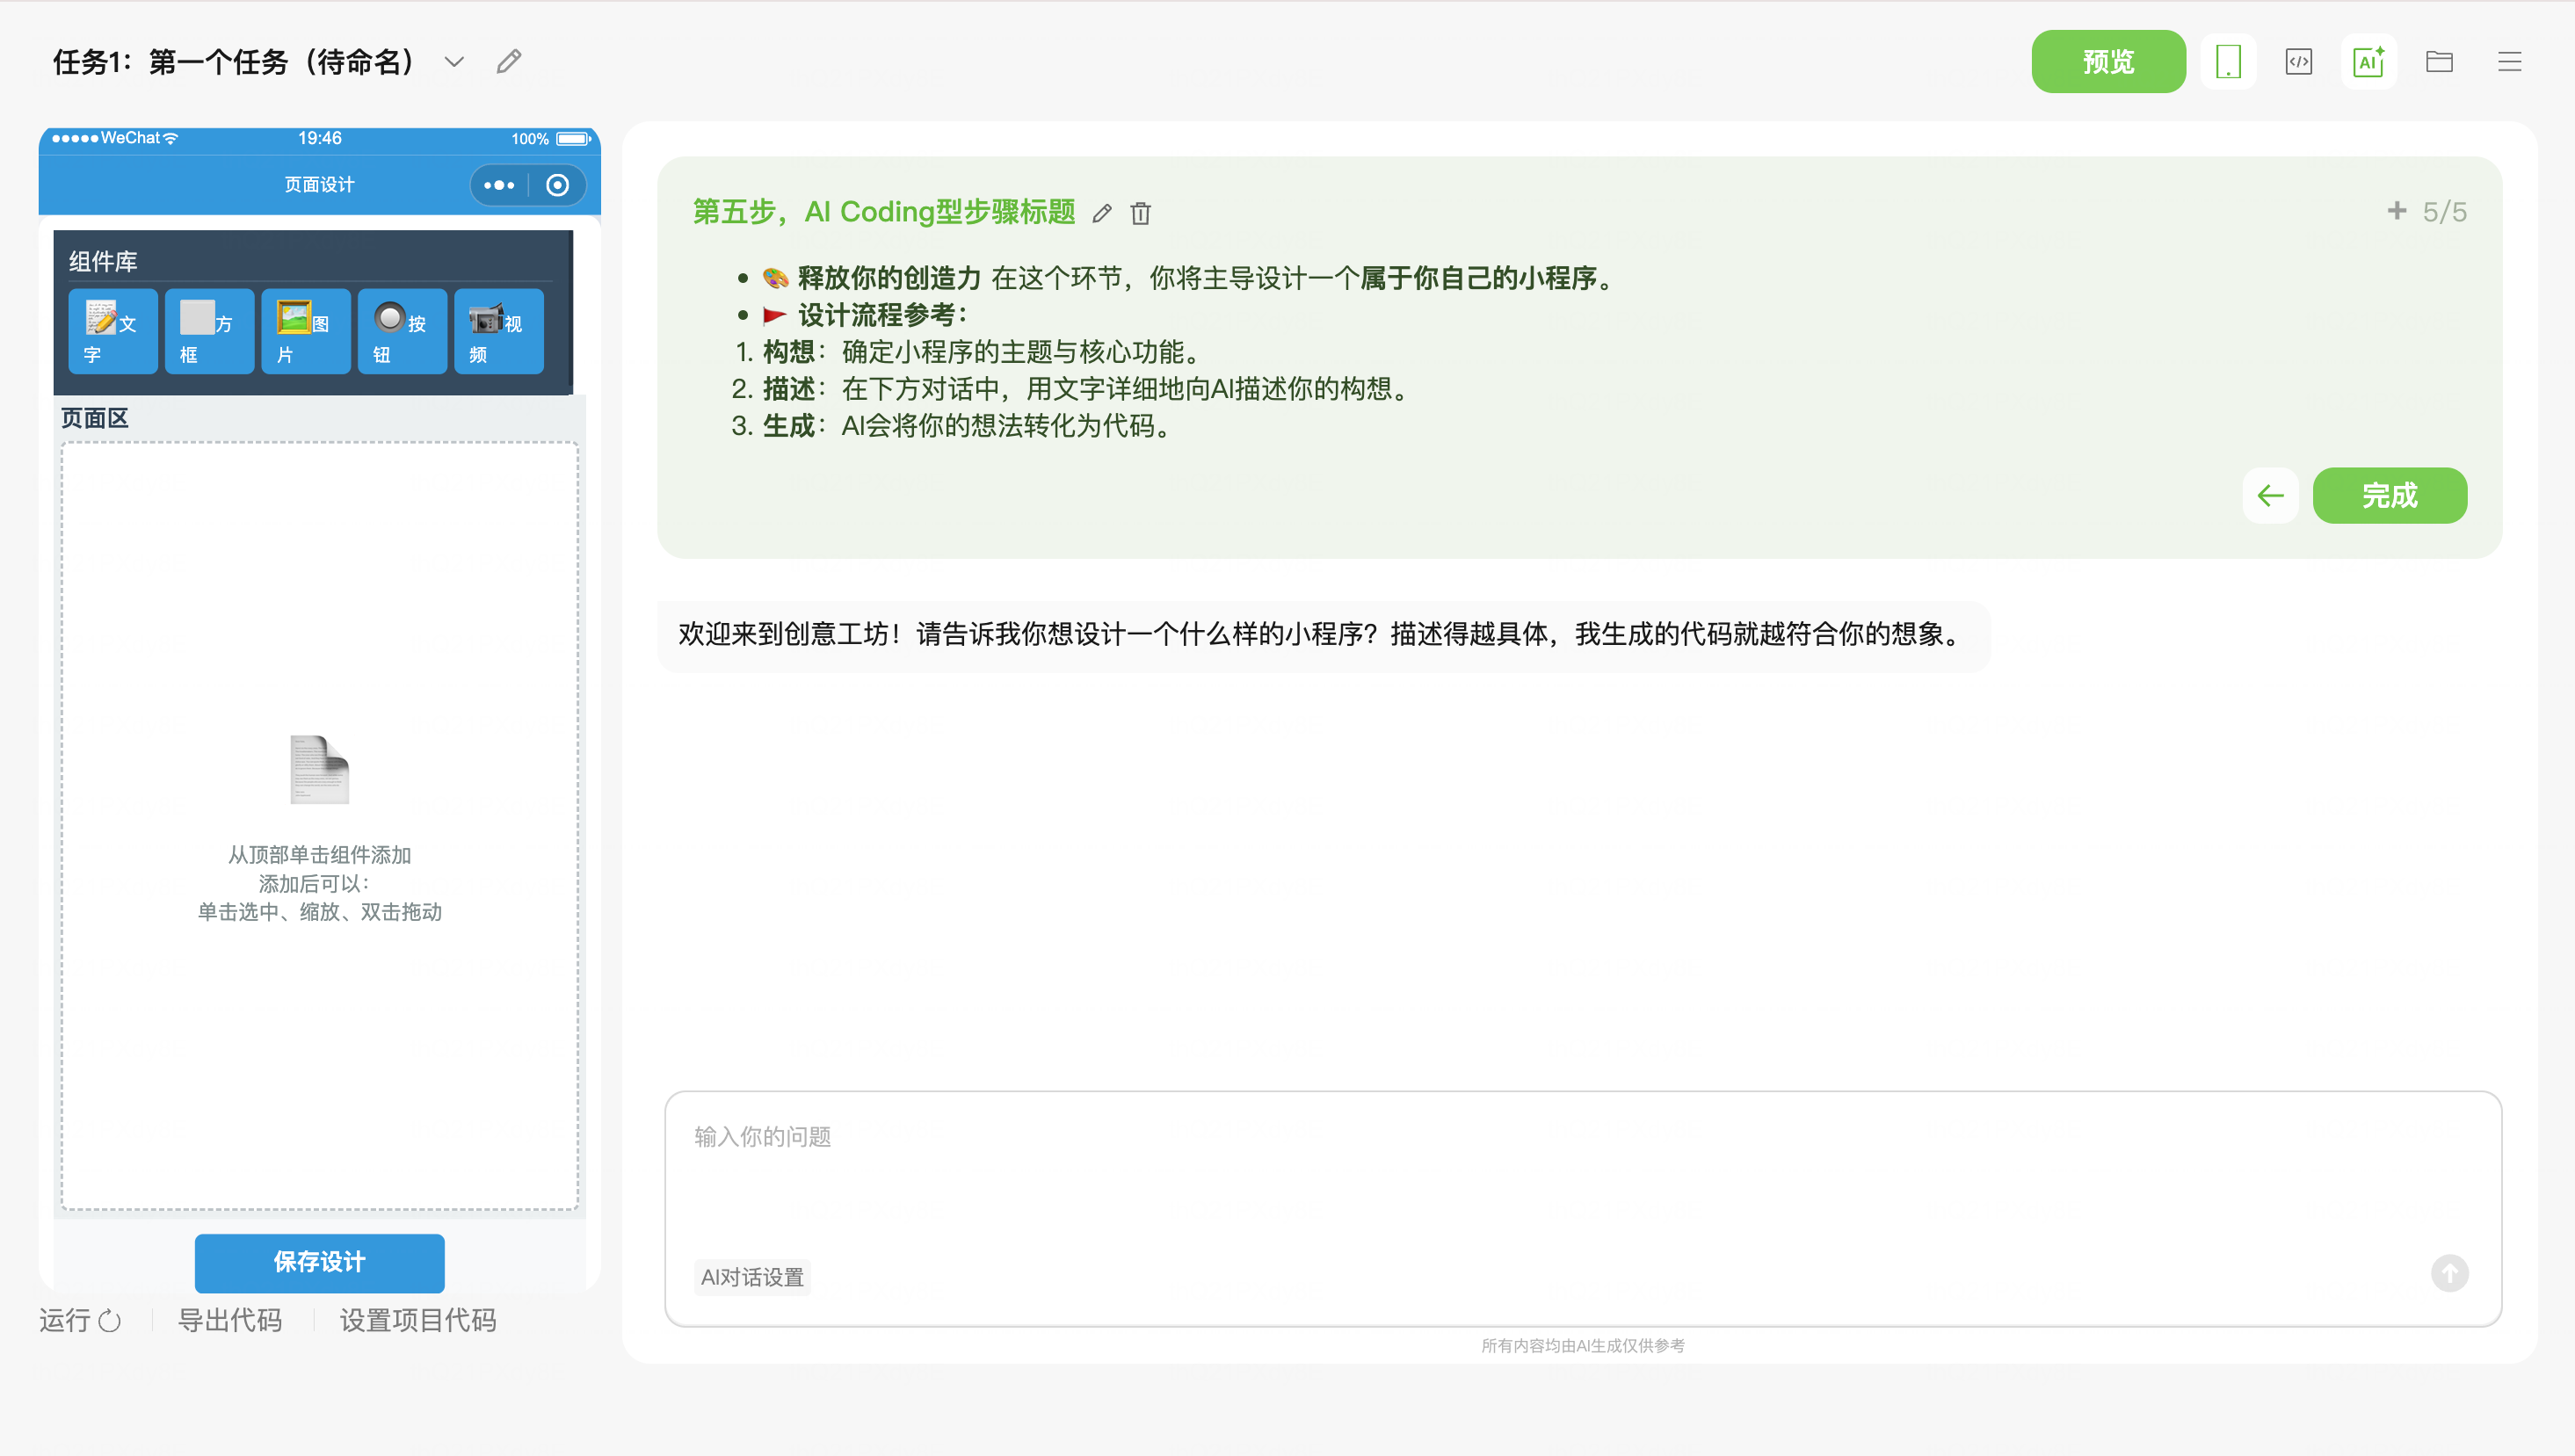The height and width of the screenshot is (1456, 2575).
Task: Add the 文字 text component
Action: pos(112,332)
